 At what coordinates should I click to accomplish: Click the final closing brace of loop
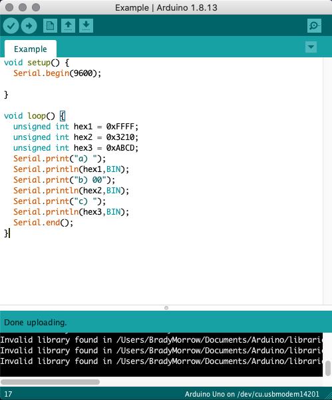6,234
